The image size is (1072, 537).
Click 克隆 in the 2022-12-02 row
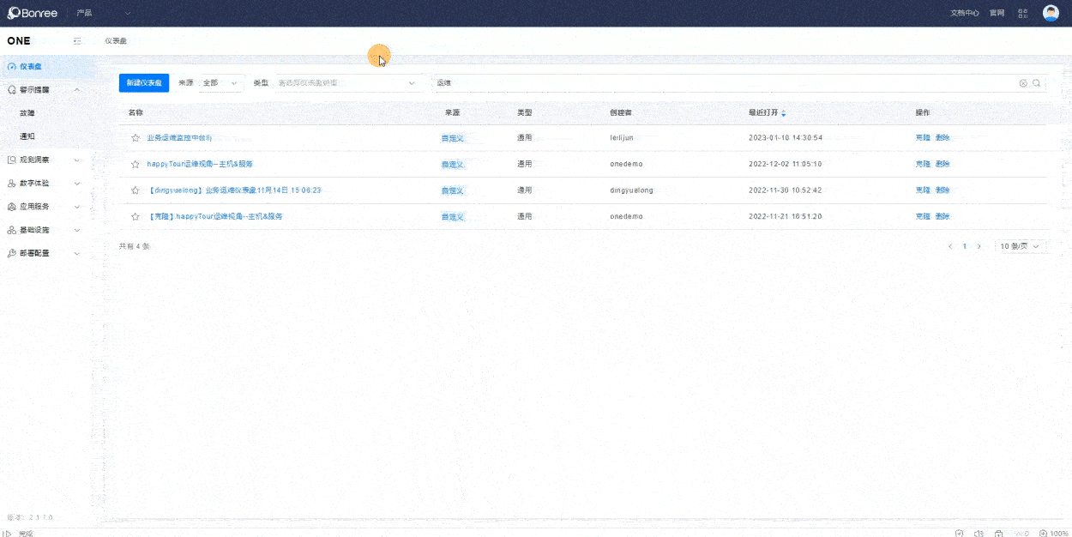click(923, 164)
